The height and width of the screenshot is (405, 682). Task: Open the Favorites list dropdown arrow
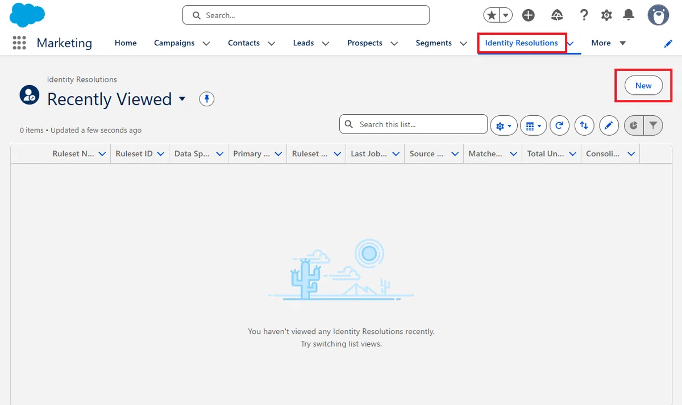(x=506, y=15)
